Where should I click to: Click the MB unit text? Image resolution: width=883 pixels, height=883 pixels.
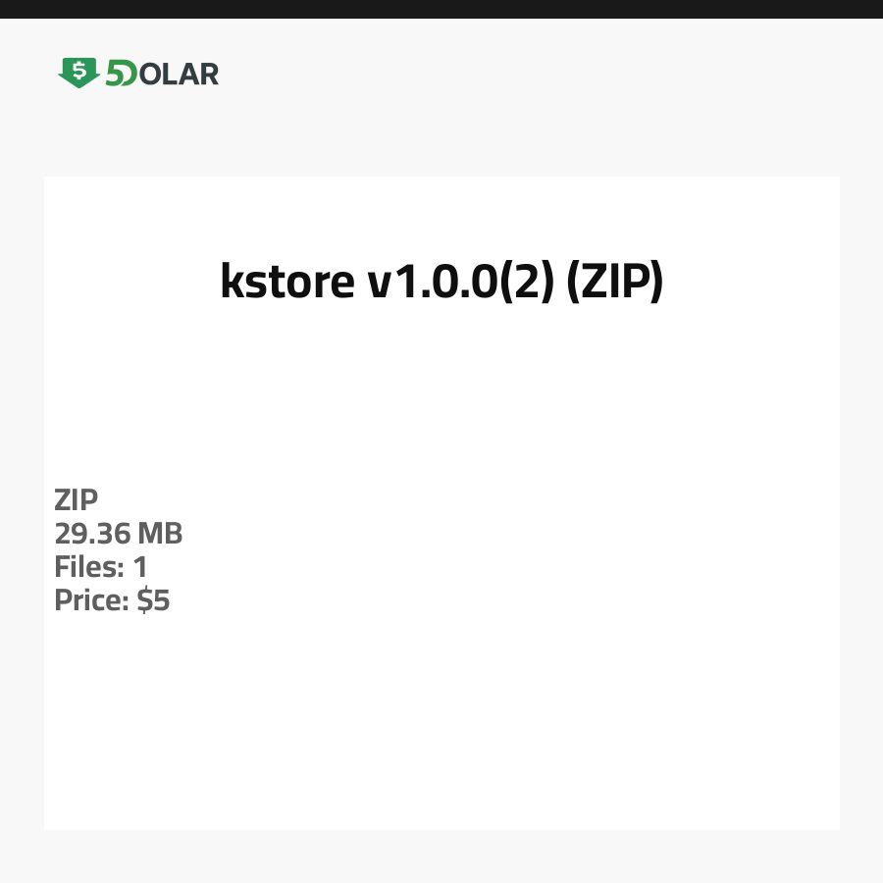coord(160,534)
